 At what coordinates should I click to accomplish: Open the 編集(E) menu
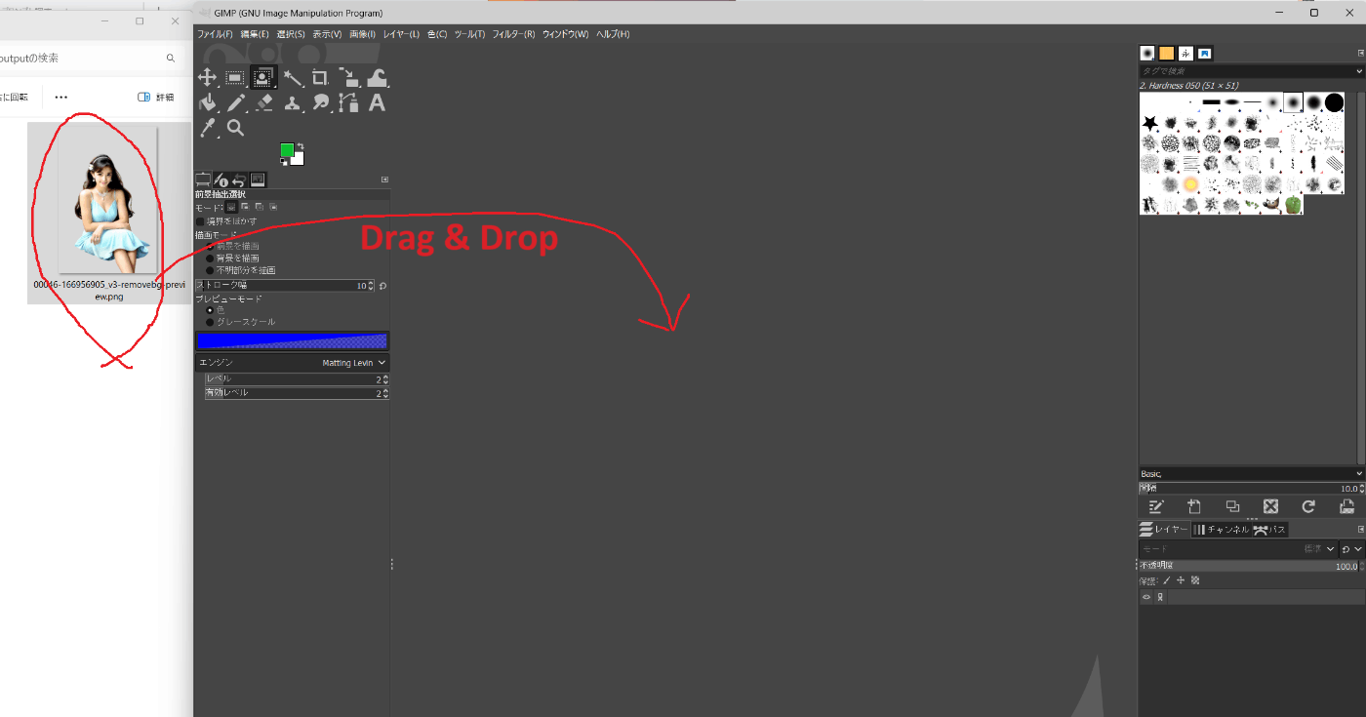(254, 34)
